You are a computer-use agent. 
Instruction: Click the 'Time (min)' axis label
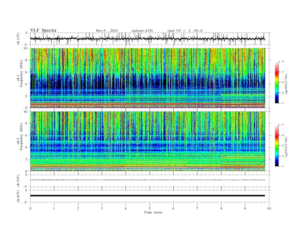(153, 212)
